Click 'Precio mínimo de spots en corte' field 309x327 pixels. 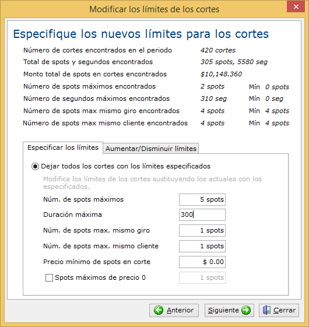pyautogui.click(x=202, y=262)
